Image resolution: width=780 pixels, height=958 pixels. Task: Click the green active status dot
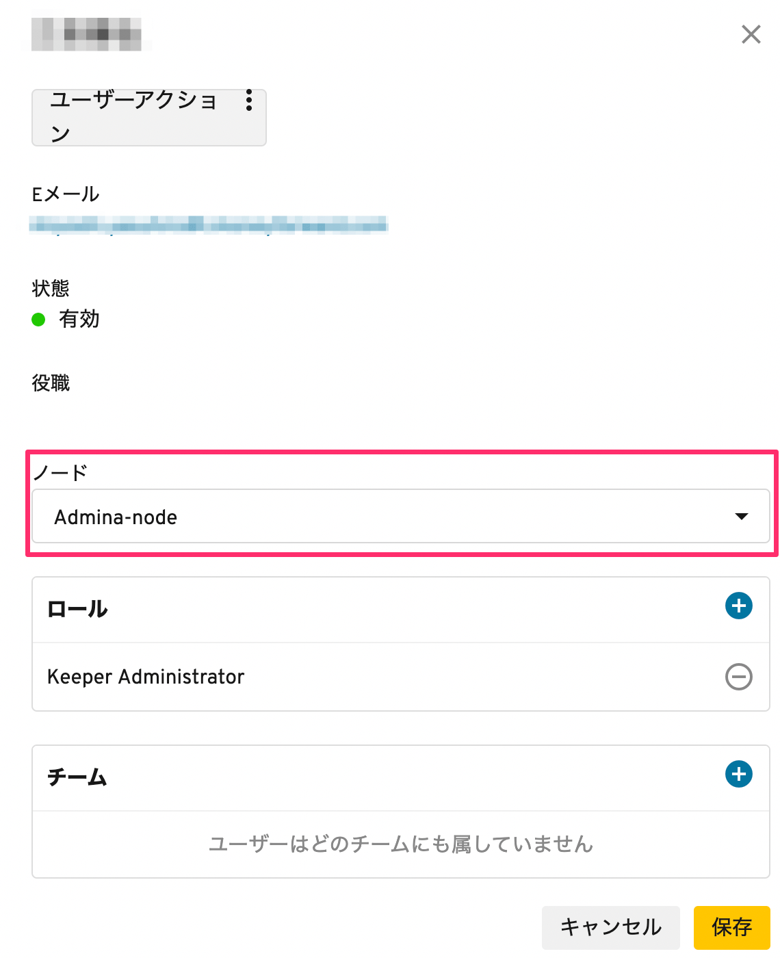pos(38,320)
